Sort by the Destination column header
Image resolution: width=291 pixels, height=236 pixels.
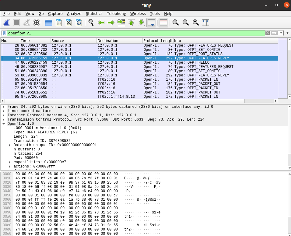point(120,41)
